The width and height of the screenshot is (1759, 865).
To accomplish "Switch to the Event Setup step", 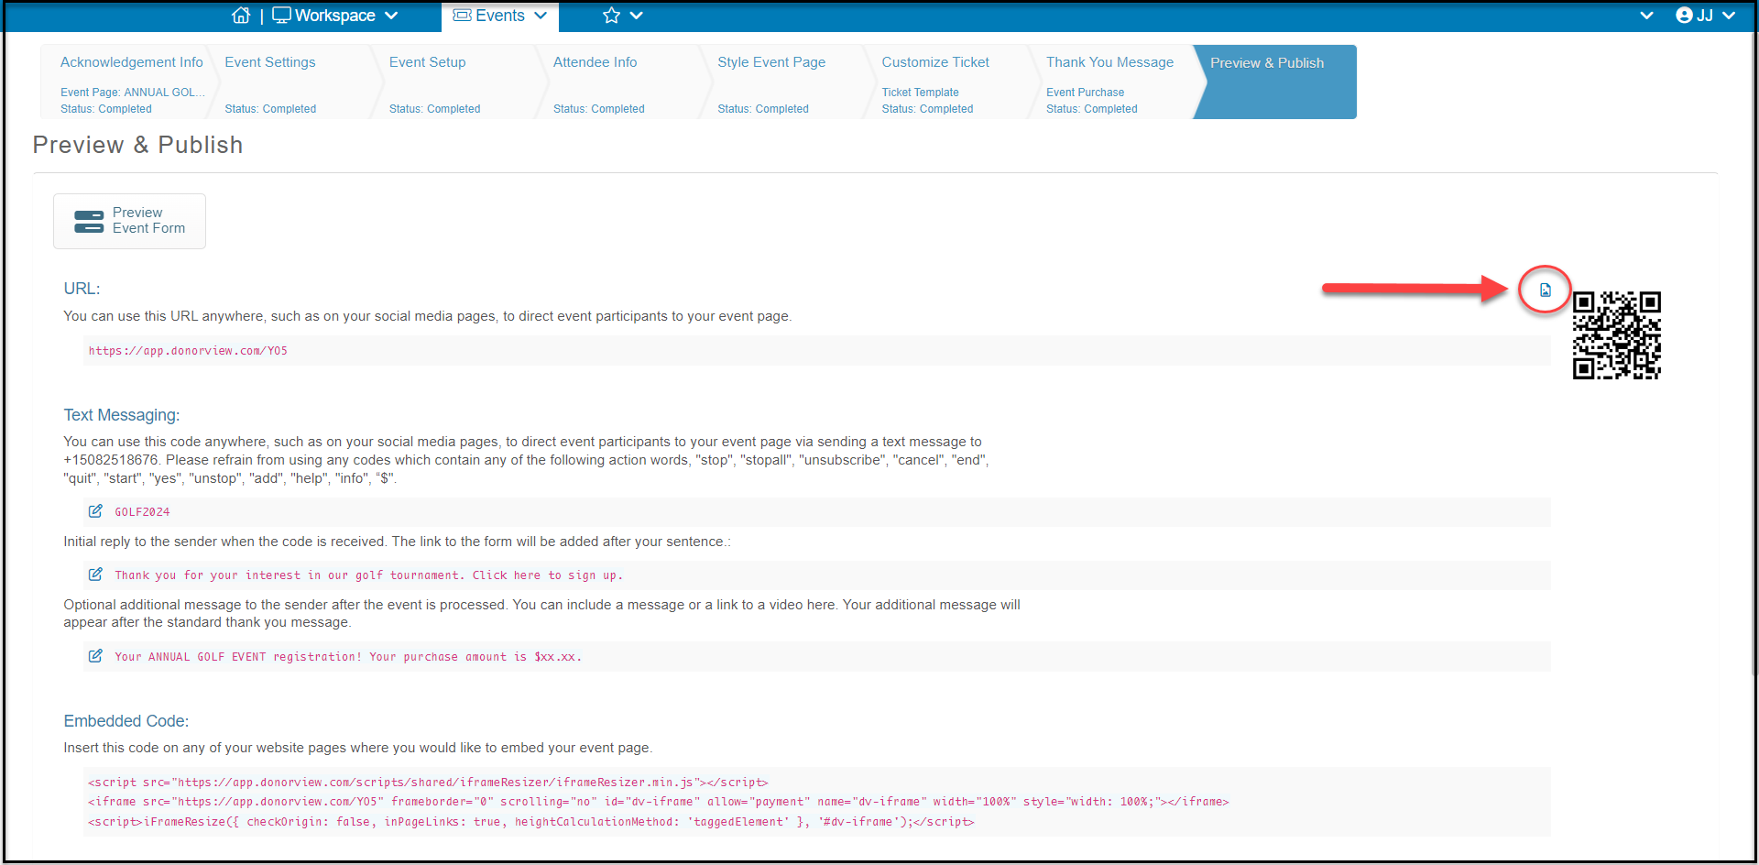I will click(452, 82).
